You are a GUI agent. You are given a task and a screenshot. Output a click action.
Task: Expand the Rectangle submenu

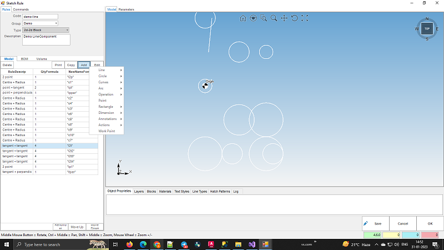[106, 107]
